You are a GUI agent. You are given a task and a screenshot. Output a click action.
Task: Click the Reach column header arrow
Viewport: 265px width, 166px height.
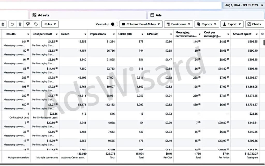click(x=85, y=34)
